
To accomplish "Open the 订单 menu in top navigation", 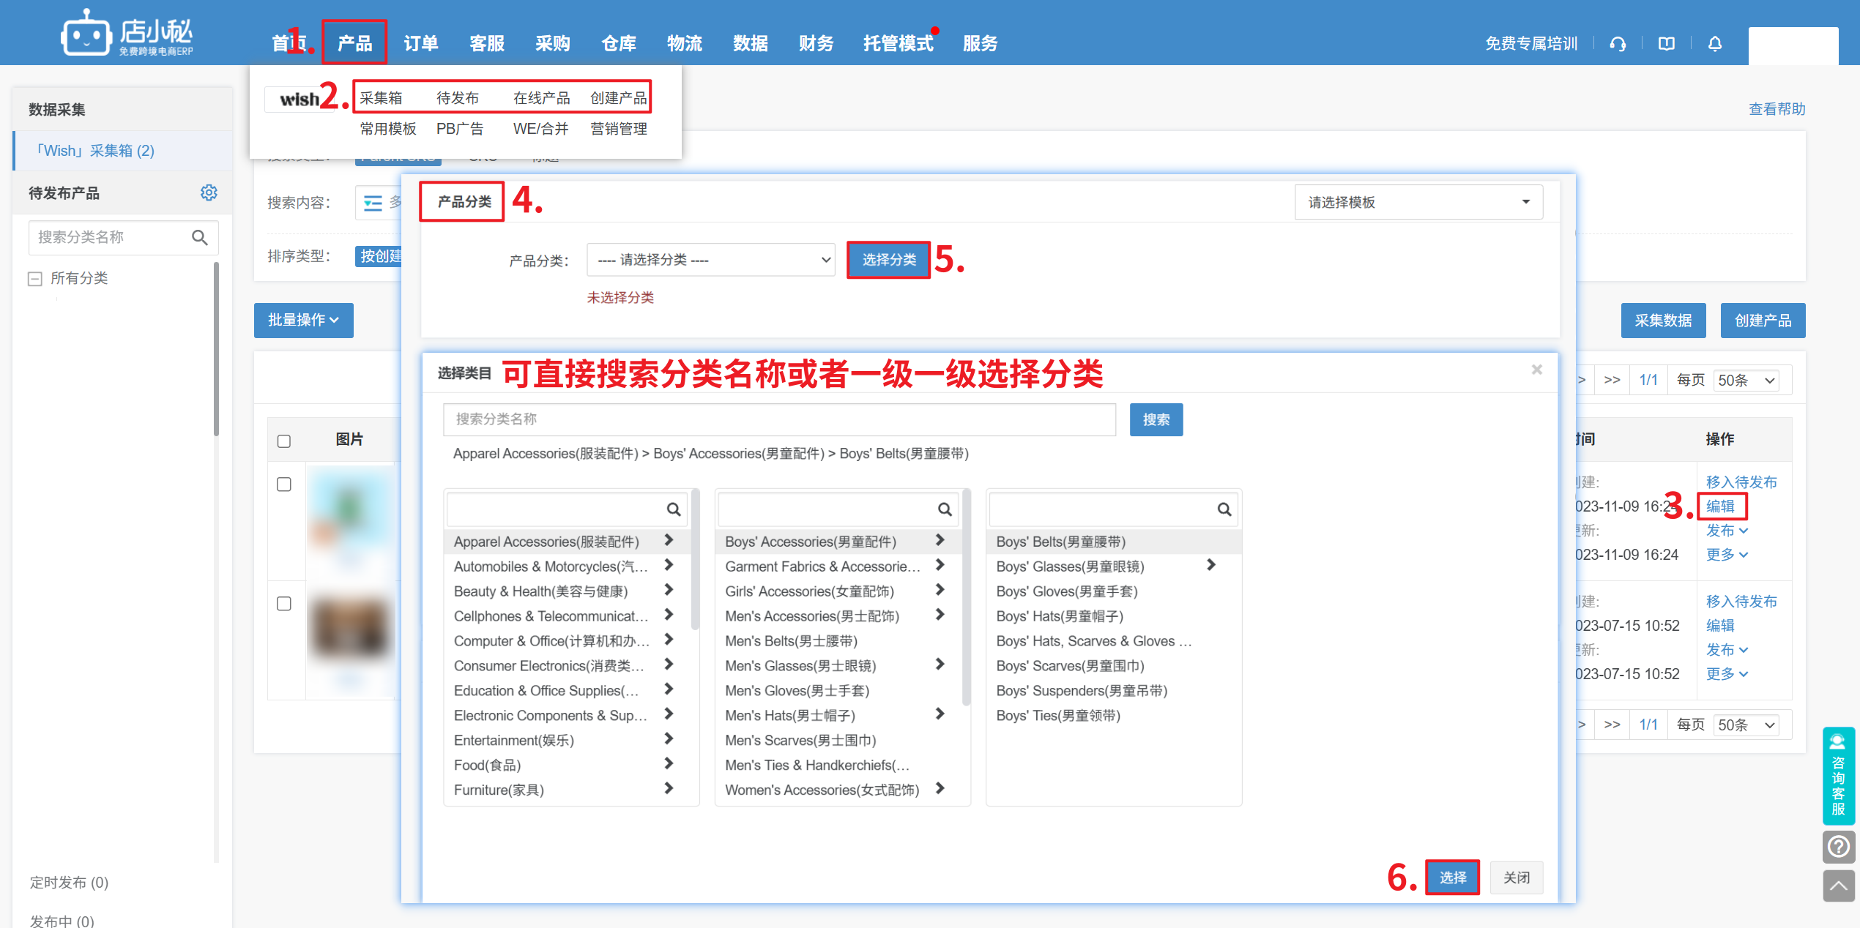I will [x=421, y=44].
